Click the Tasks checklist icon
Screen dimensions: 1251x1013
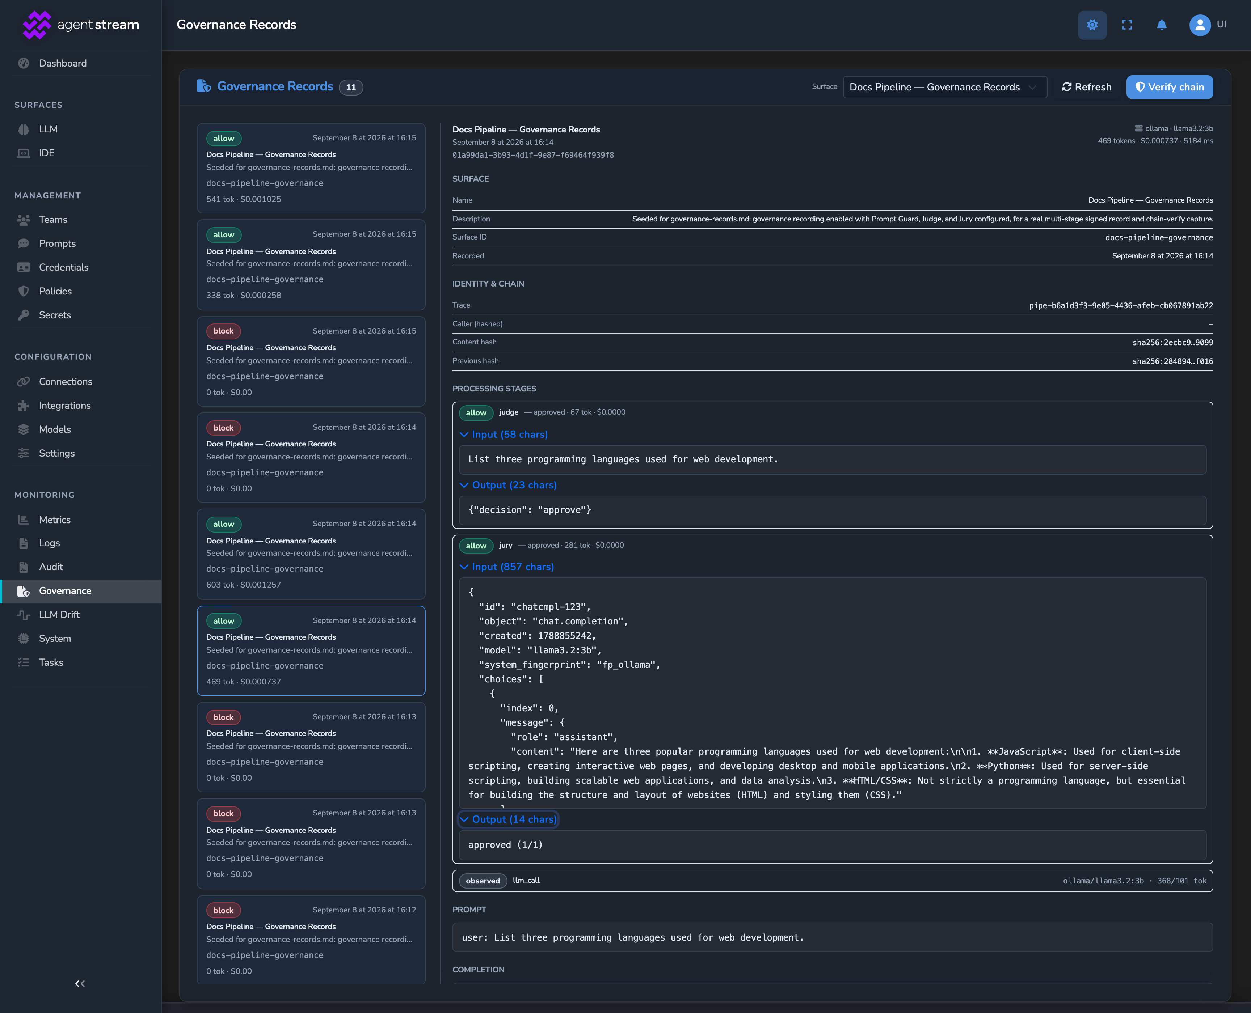[x=24, y=663]
